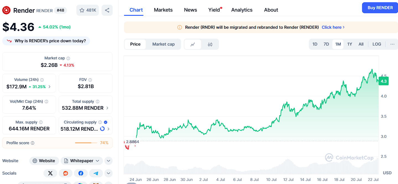Select Market cap chart mode
Screen dimensions: 398x184
(163, 44)
